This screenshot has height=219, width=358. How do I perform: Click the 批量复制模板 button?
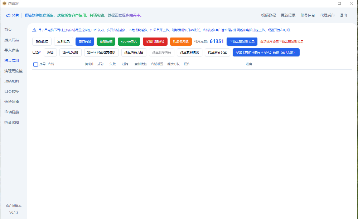[189, 52]
